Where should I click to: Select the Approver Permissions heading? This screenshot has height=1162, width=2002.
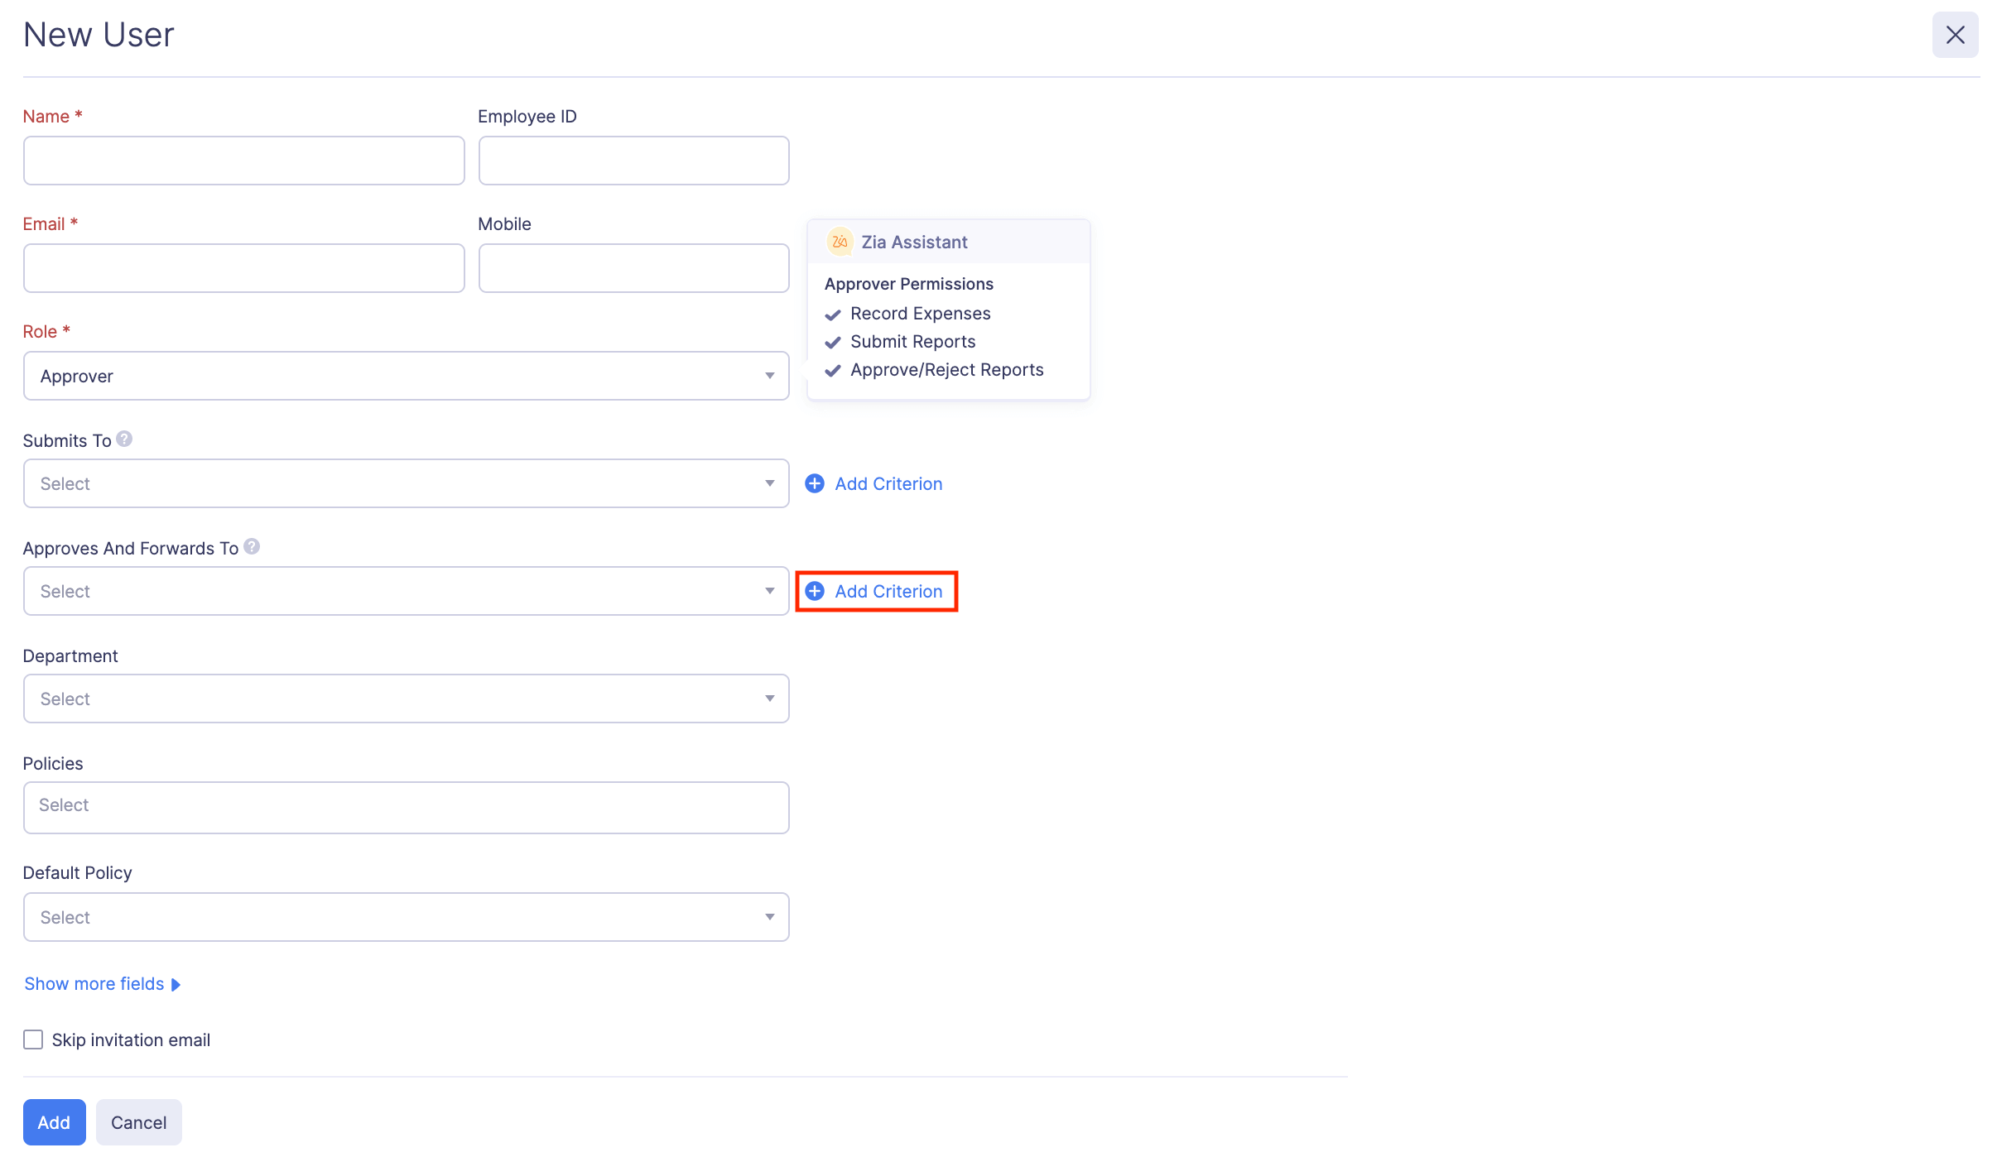point(908,283)
